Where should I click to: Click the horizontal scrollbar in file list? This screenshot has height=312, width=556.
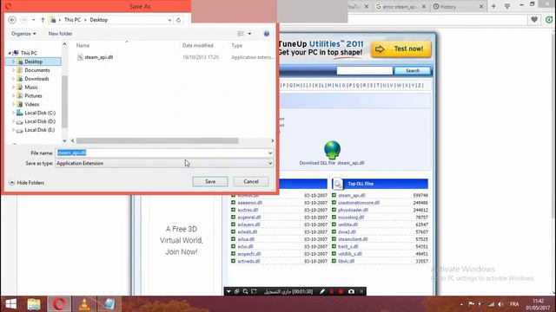pyautogui.click(x=157, y=140)
